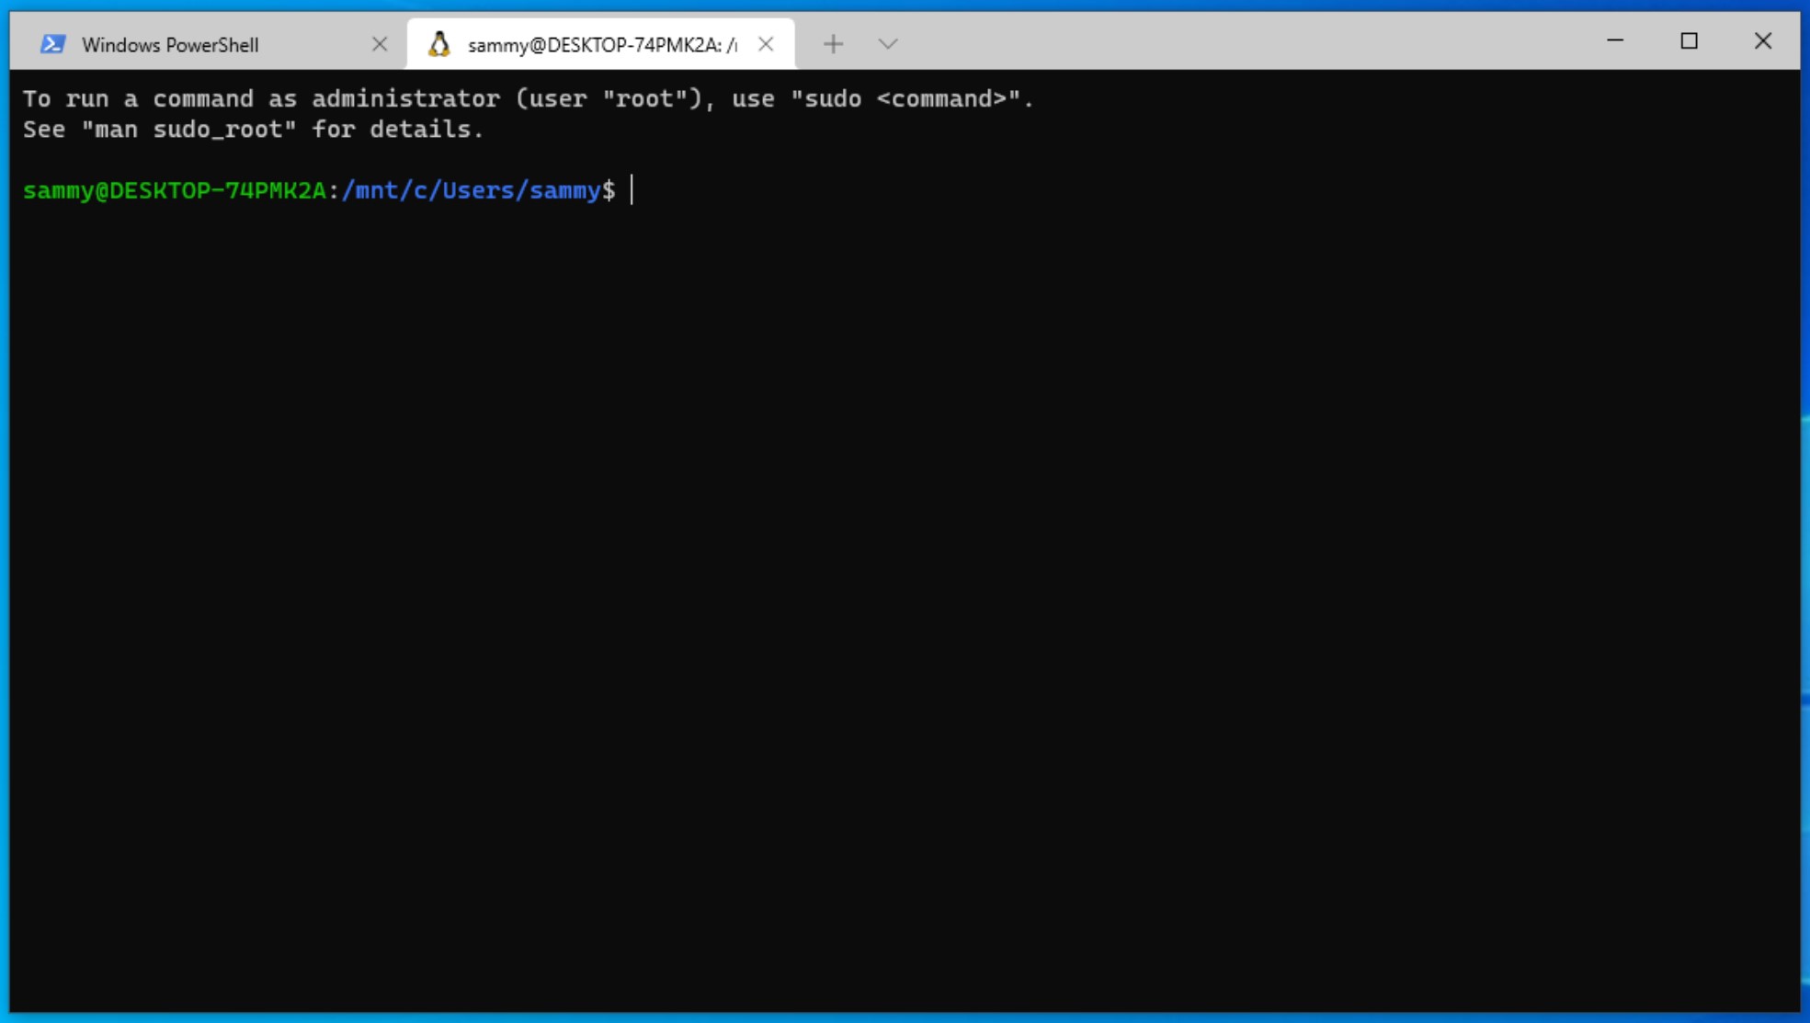Expand the new tab profile dropdown
The width and height of the screenshot is (1810, 1023).
coord(887,44)
